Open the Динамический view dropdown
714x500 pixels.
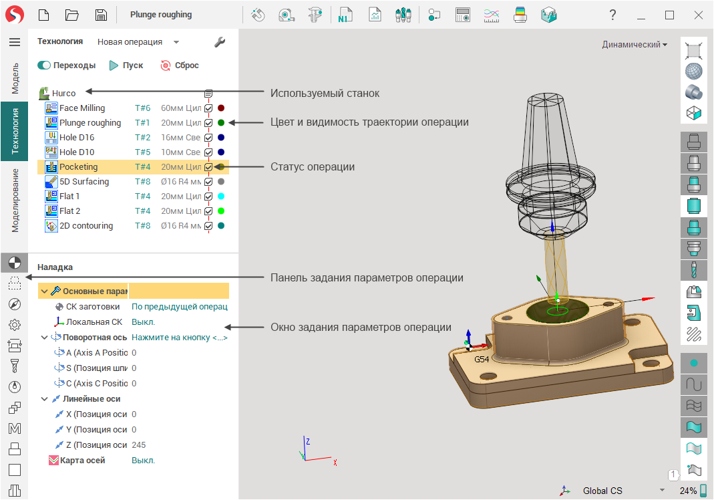pos(635,45)
